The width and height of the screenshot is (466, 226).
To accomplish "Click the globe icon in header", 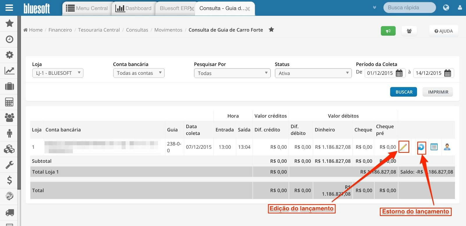I will [446, 8].
